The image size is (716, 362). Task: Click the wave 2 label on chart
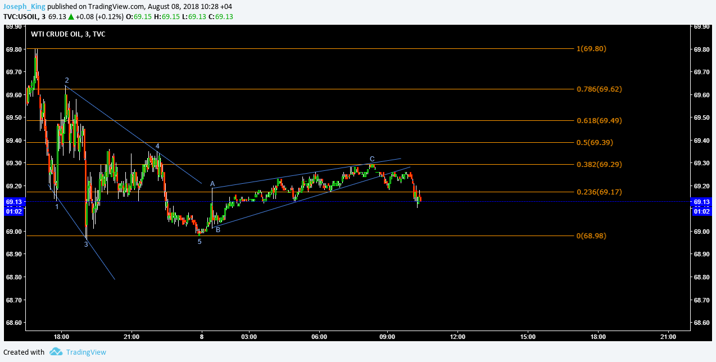pyautogui.click(x=66, y=80)
